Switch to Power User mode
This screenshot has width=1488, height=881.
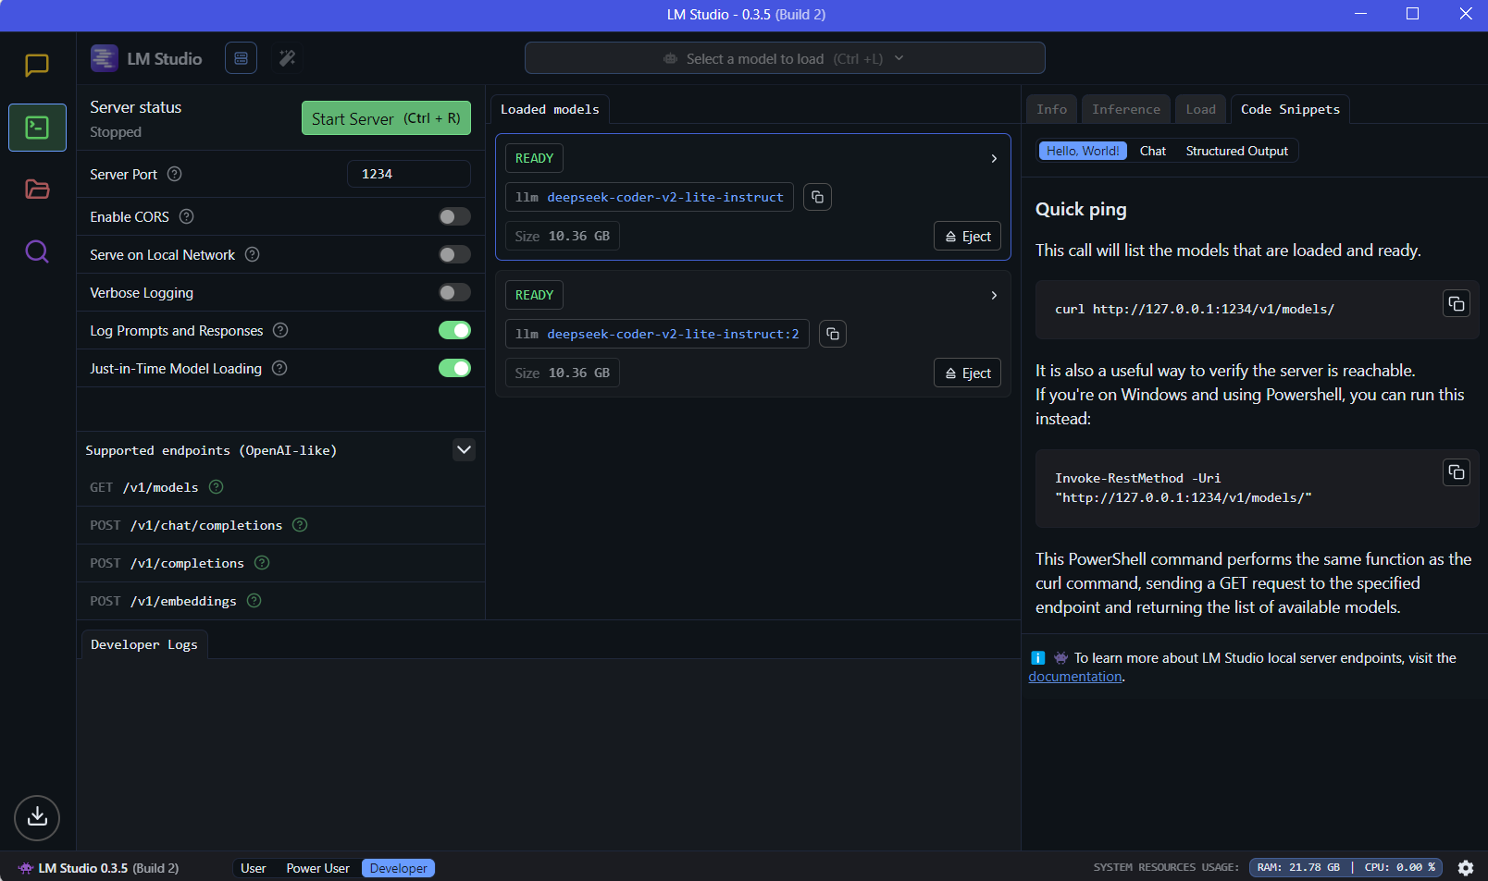tap(317, 868)
